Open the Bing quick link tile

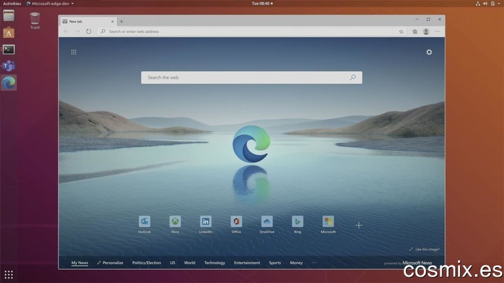coord(297,224)
